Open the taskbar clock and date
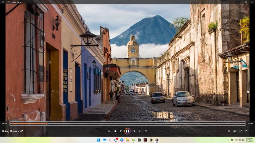255x143 pixels. click(x=249, y=140)
